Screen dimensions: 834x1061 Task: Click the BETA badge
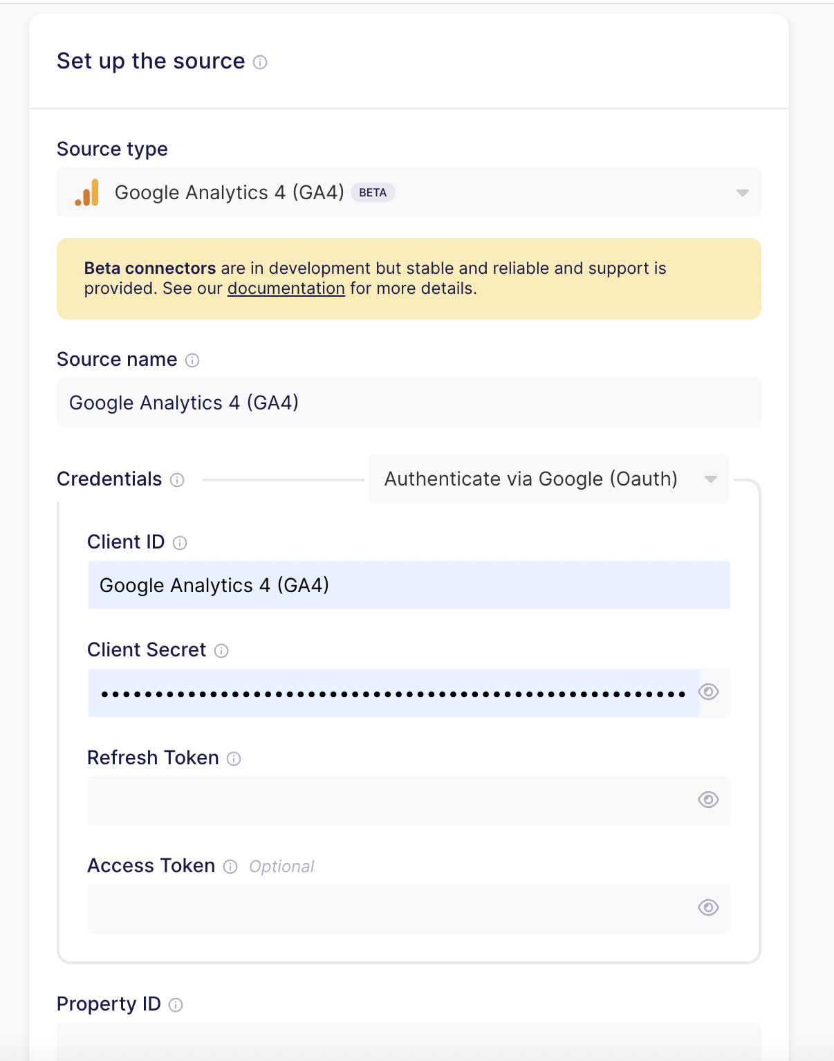click(x=373, y=192)
